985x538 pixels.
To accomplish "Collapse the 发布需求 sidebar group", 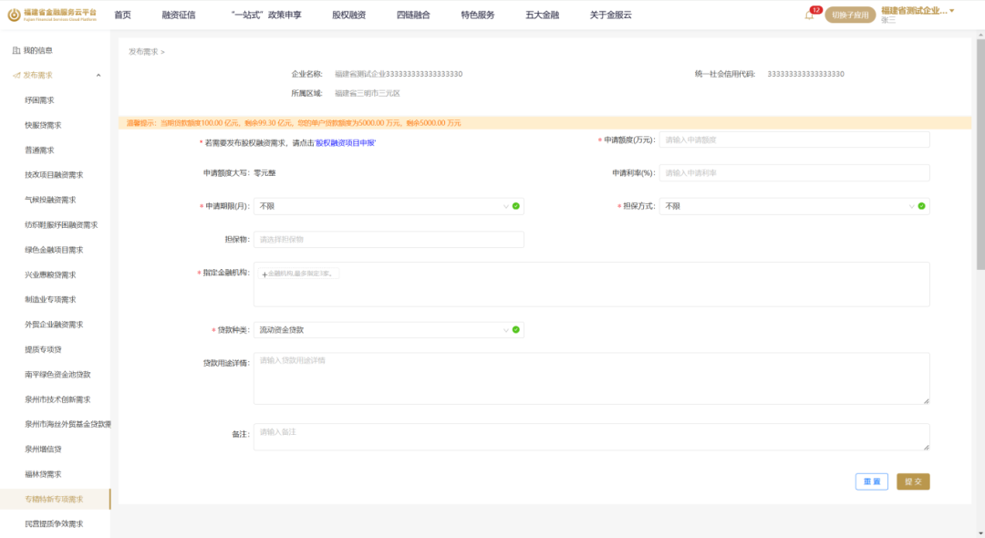I will (x=98, y=75).
